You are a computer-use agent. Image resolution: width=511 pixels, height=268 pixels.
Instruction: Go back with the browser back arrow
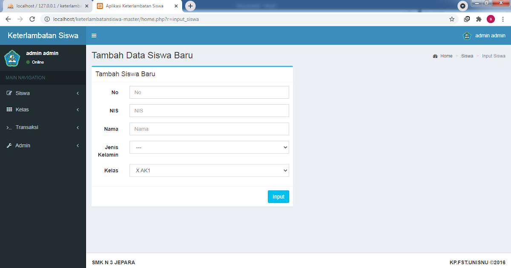click(x=8, y=19)
